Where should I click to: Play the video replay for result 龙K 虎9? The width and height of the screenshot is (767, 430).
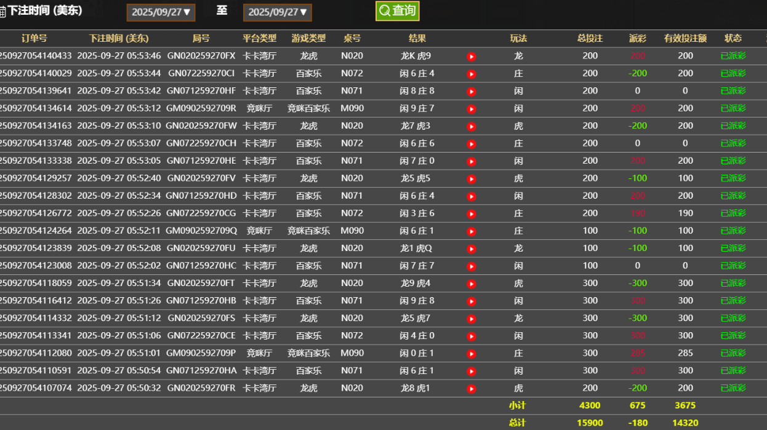coord(472,55)
